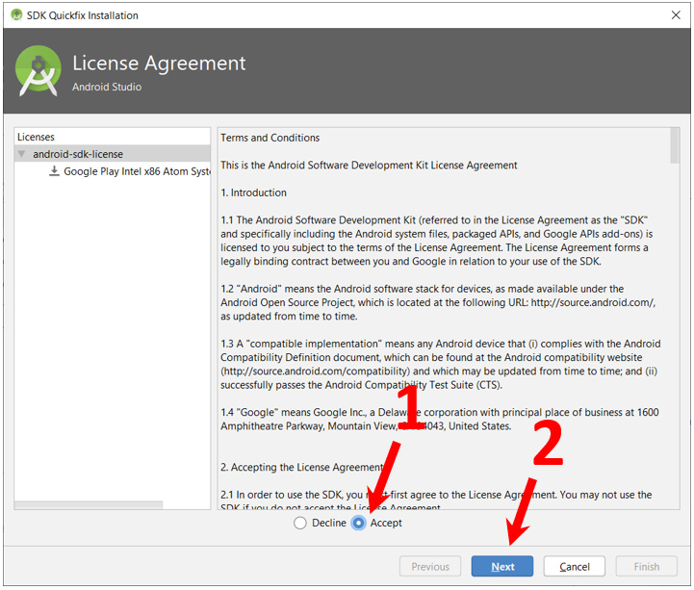The height and width of the screenshot is (590, 694).
Task: Click the SDK Quickfix title bar icon
Action: click(x=16, y=15)
